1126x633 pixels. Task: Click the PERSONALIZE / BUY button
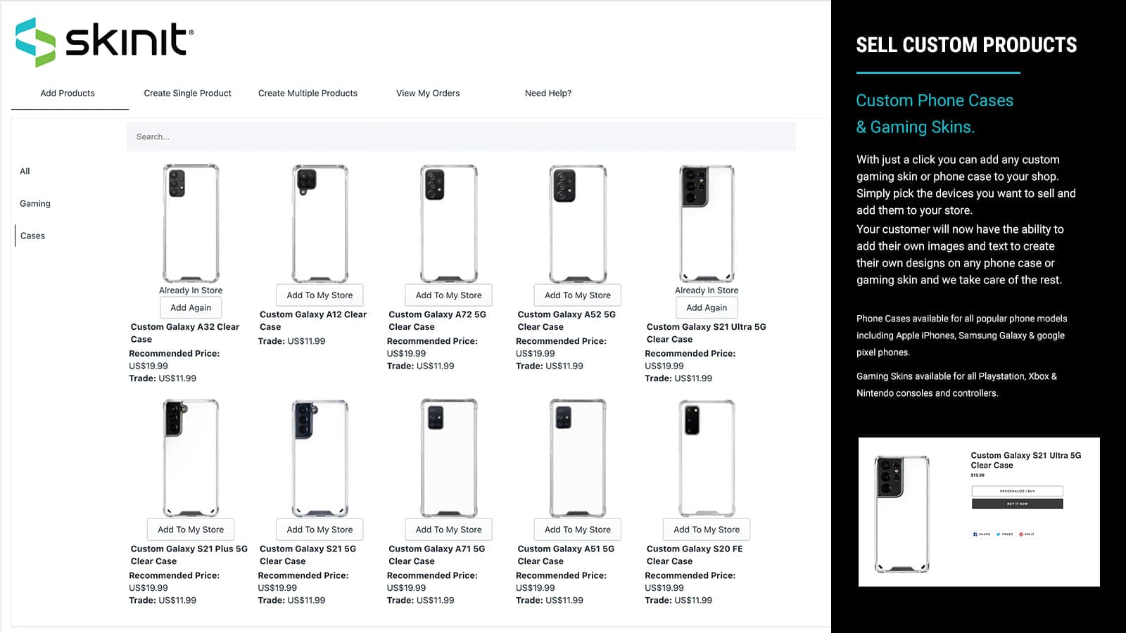(x=1017, y=491)
